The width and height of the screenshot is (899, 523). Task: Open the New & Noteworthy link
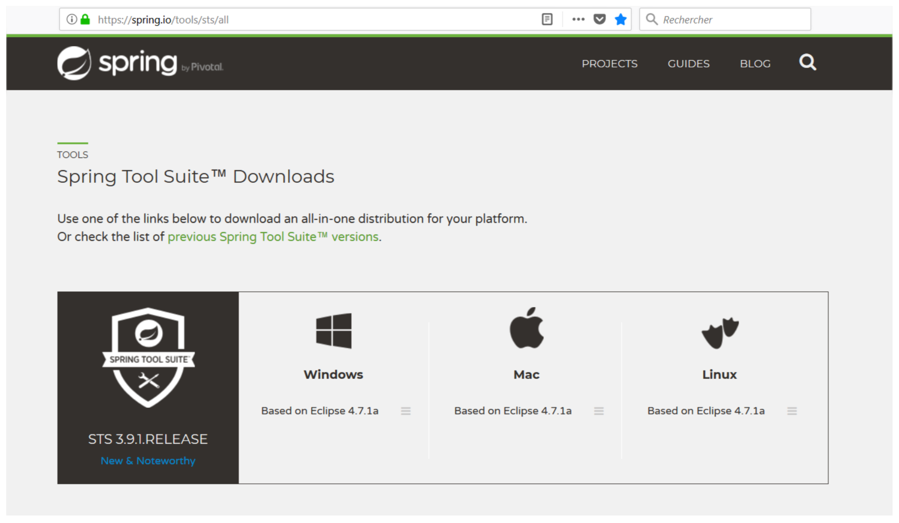tap(148, 461)
